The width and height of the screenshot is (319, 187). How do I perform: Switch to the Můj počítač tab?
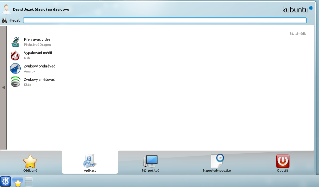(x=150, y=163)
